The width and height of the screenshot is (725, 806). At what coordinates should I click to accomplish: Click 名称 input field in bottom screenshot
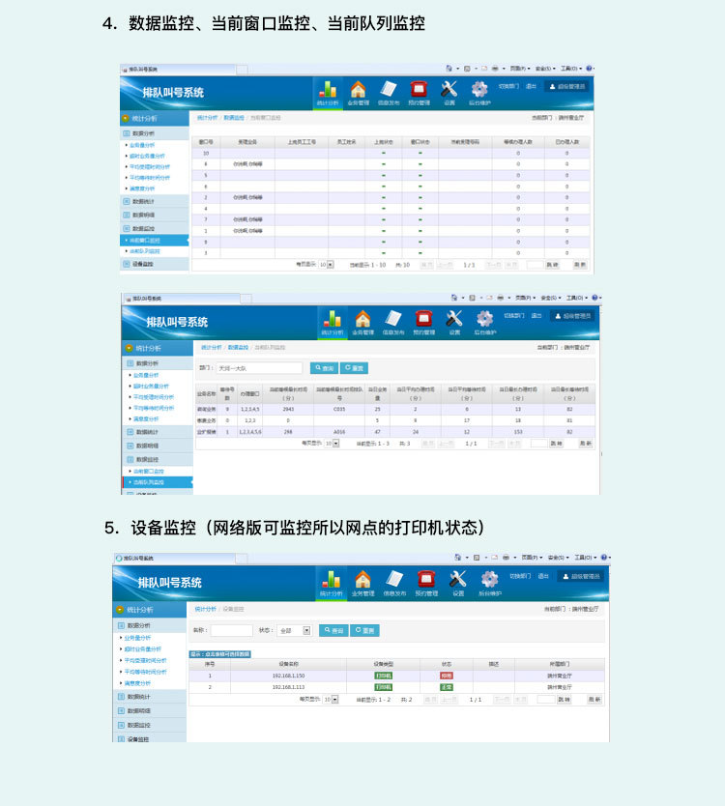pos(232,631)
